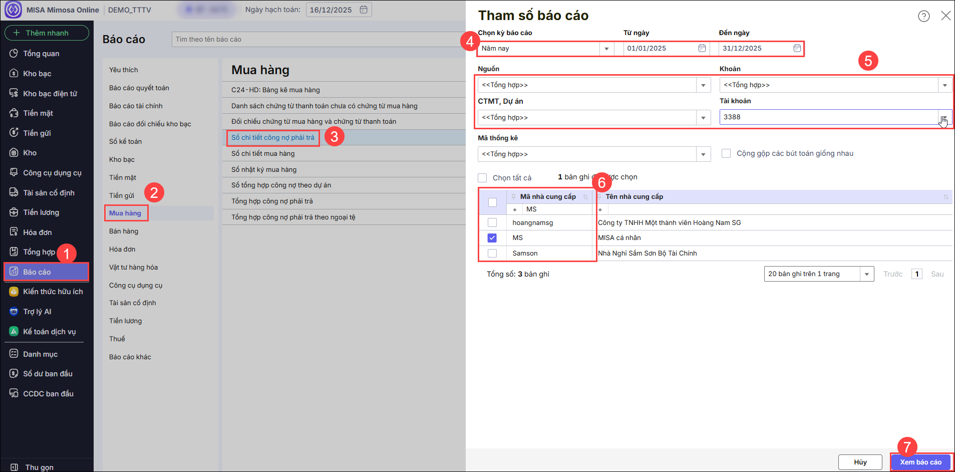This screenshot has height=472, width=955.
Task: Expand the Chọn kỳ báo cáo dropdown
Action: coord(606,49)
